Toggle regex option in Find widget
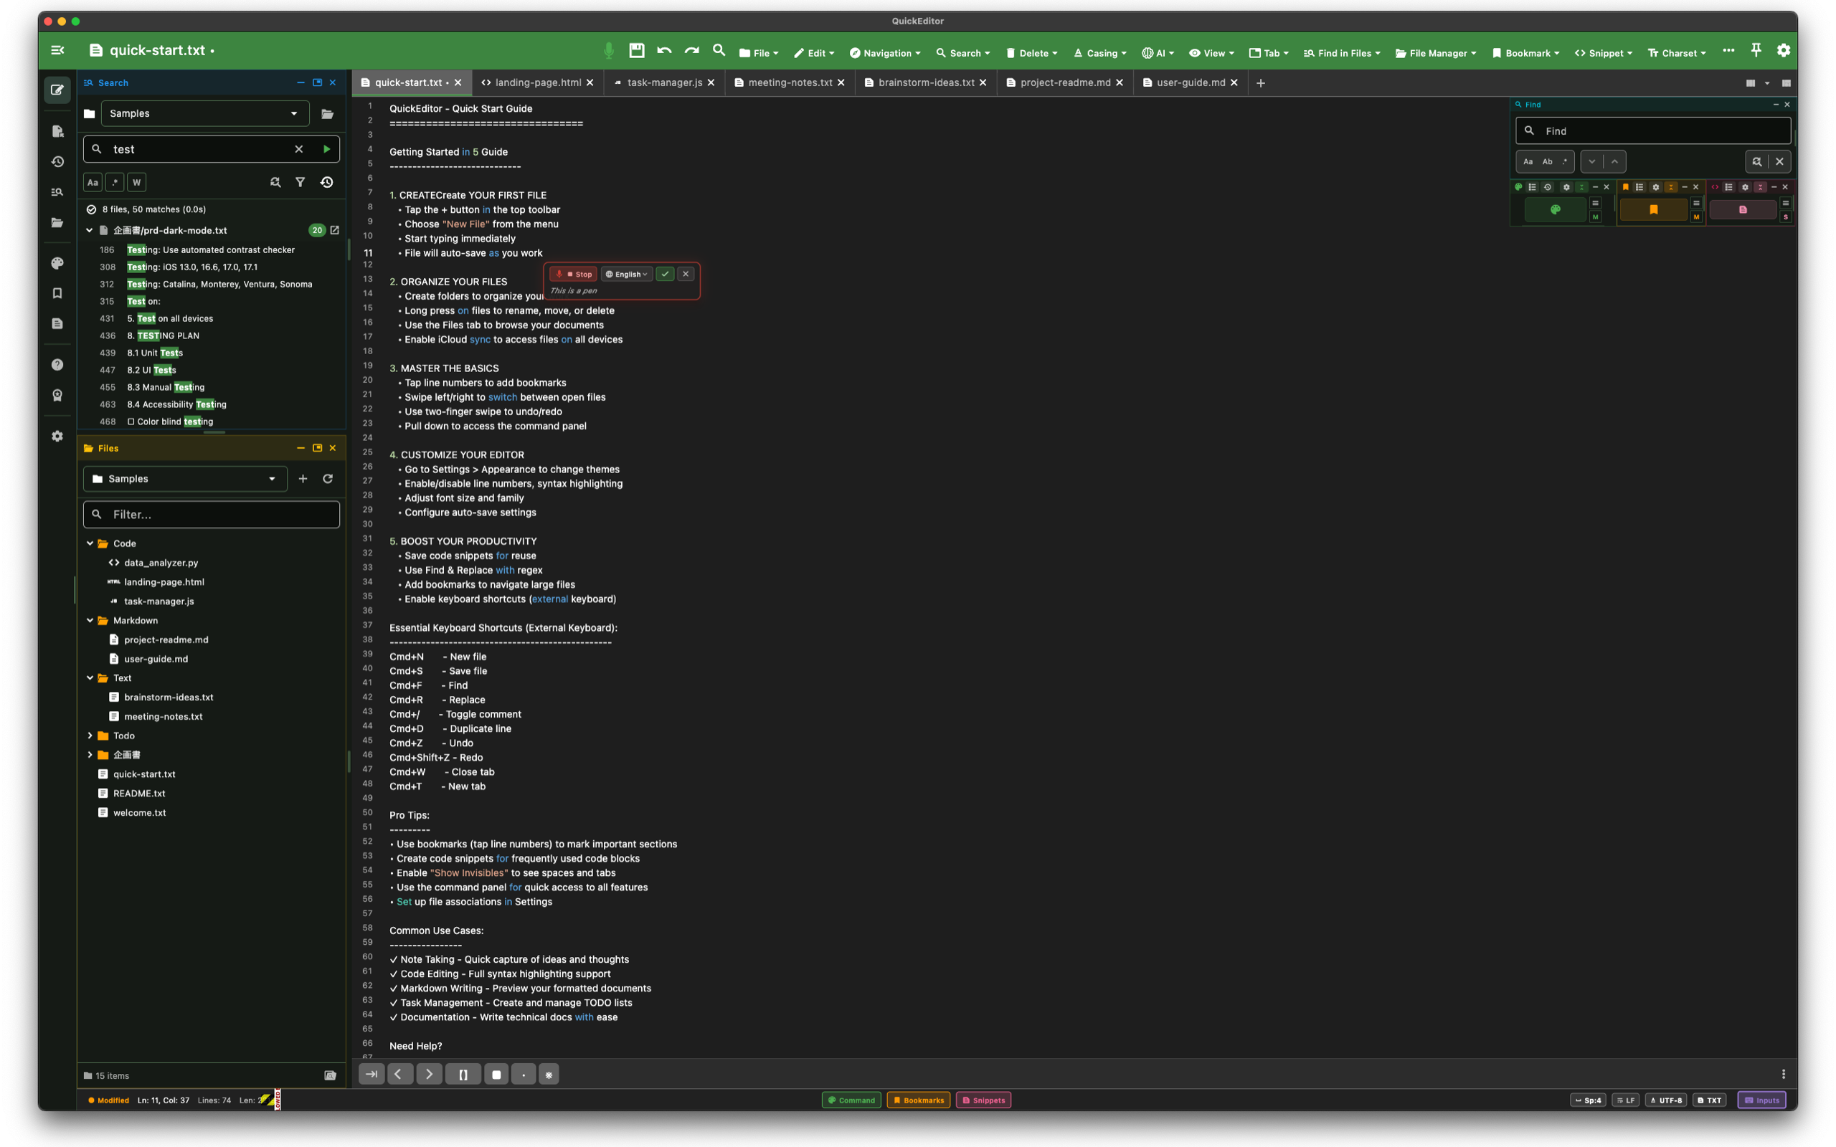Screen dimensions: 1836x1147 pyautogui.click(x=1565, y=161)
